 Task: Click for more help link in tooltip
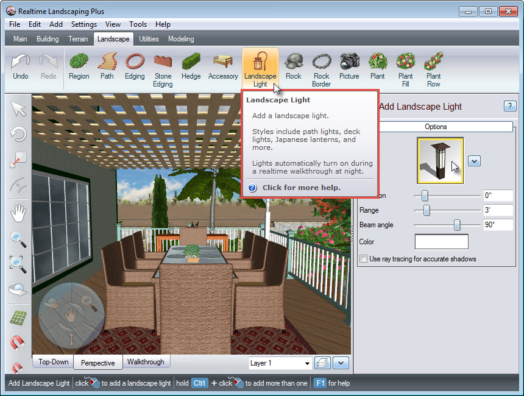301,188
